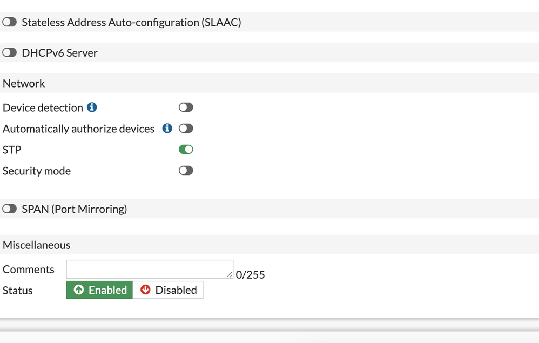Click the red down-arrow icon in Disabled button
The image size is (539, 343).
coord(146,290)
